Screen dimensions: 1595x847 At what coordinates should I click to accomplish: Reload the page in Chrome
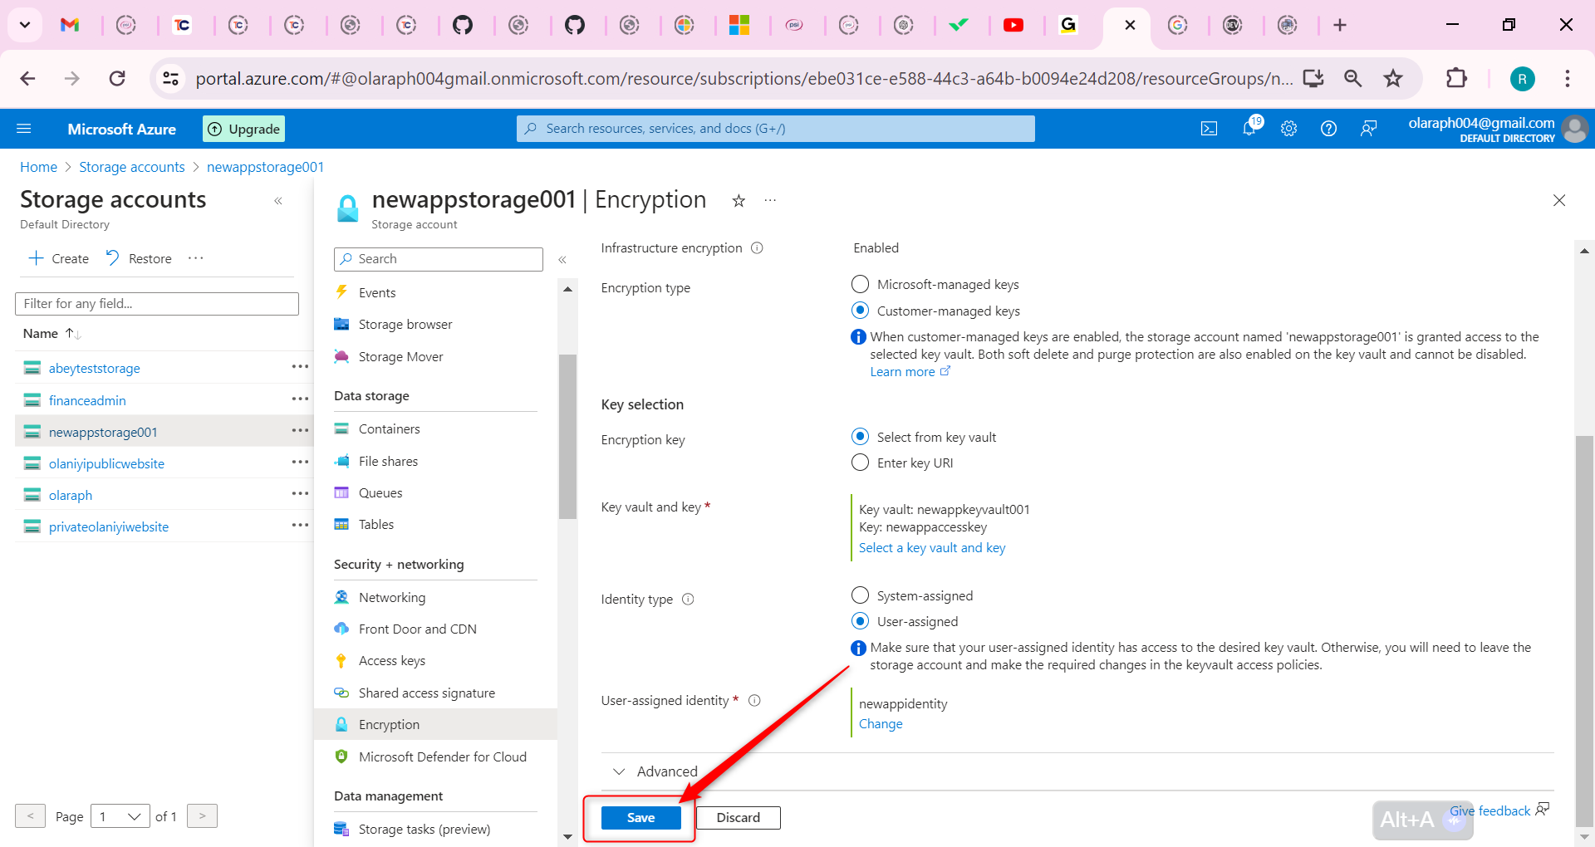[117, 78]
